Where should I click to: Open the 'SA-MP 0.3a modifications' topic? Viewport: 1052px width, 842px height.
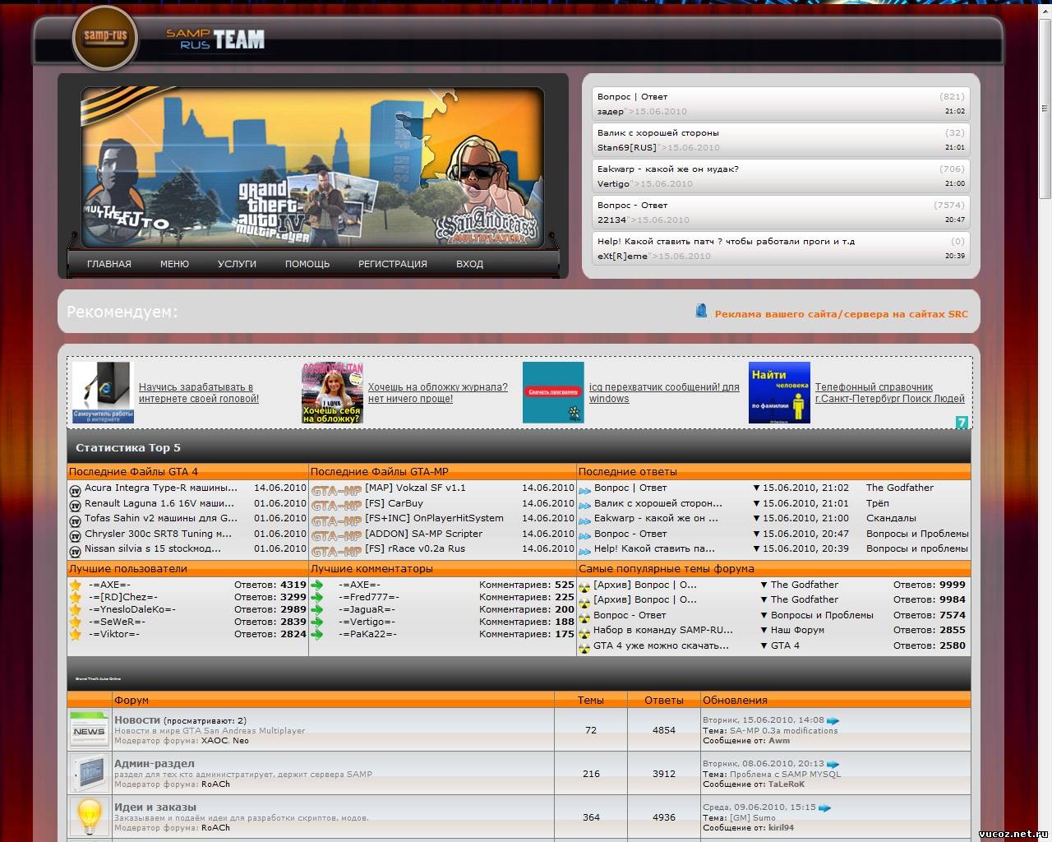tap(784, 730)
